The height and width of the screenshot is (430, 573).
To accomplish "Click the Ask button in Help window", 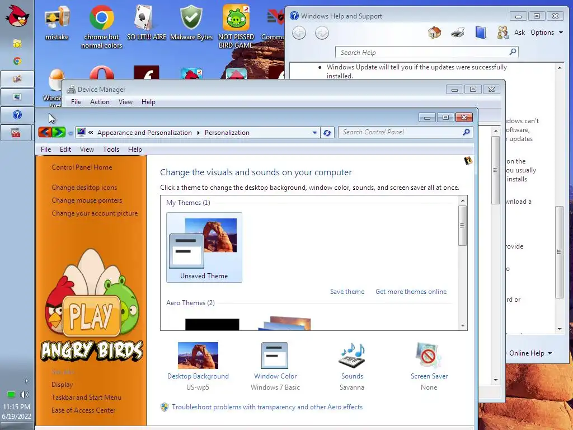I will coord(519,32).
